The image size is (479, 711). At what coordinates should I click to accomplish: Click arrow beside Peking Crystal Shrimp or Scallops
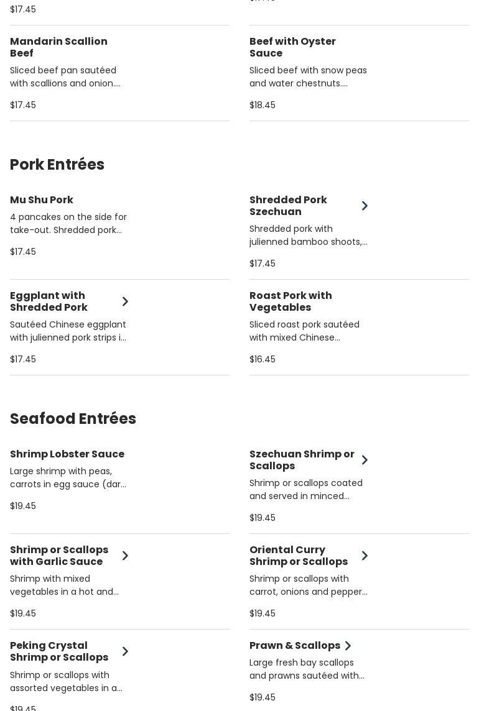(125, 651)
